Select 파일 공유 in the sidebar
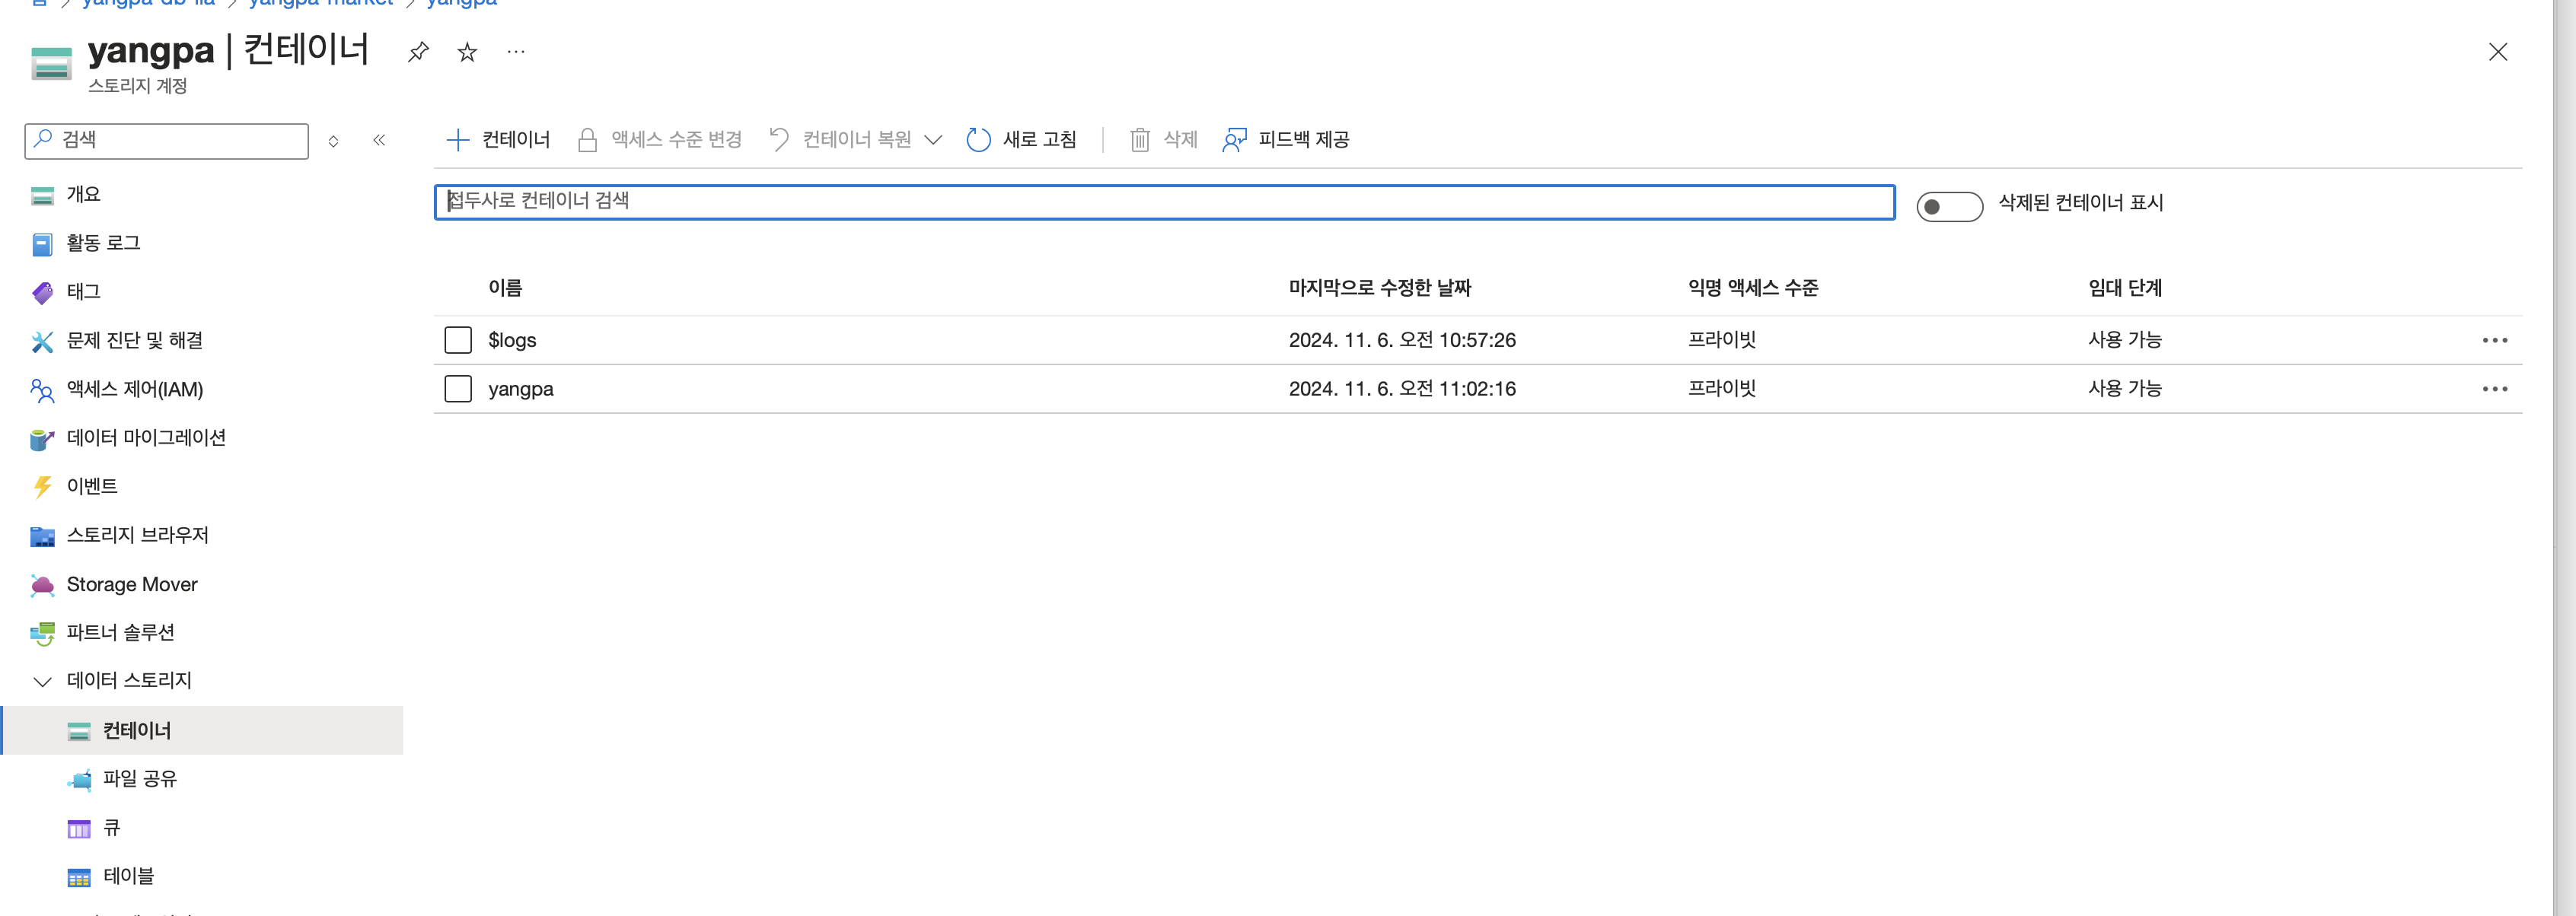Viewport: 2576px width, 916px height. 139,779
